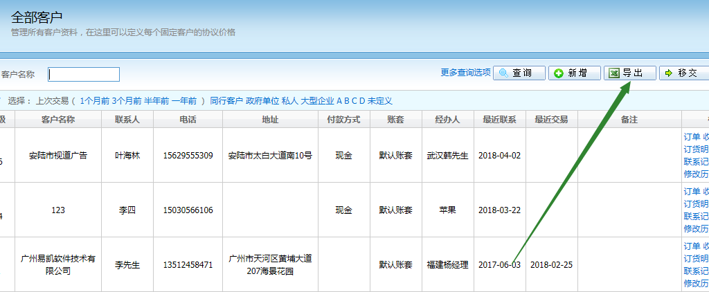Show only 私人 customers

tap(289, 101)
